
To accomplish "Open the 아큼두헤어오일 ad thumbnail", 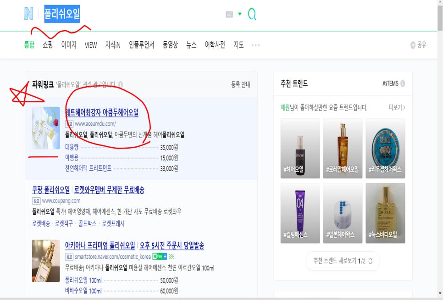I will (x=46, y=128).
